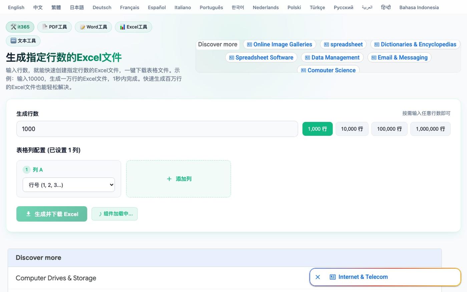Screen dimensions: 467x292
Task: Click the text tools abc icon
Action: point(13,40)
